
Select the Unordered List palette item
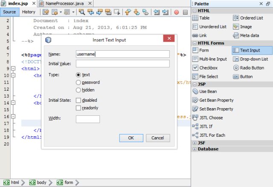209,26
